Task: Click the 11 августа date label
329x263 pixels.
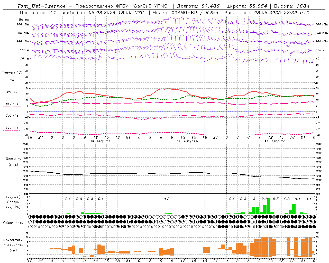Action: (275, 141)
